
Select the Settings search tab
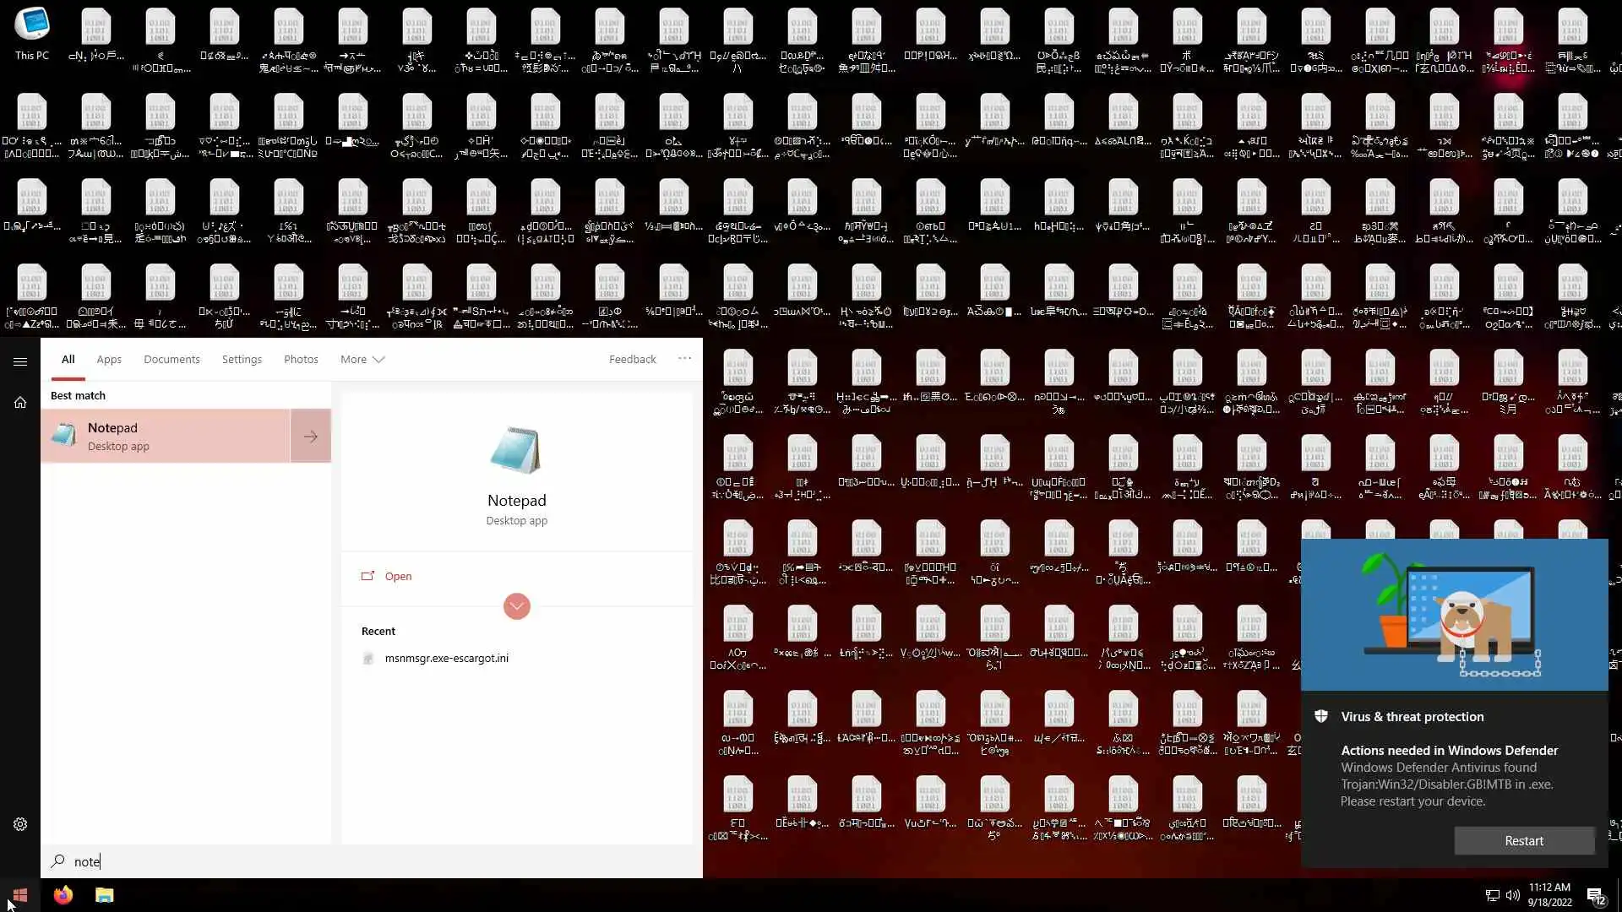tap(242, 359)
